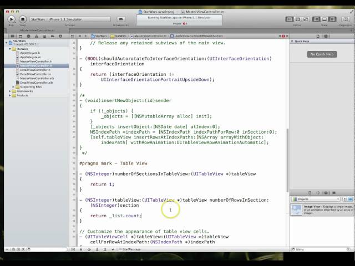Open the Organizer window button

(345, 19)
